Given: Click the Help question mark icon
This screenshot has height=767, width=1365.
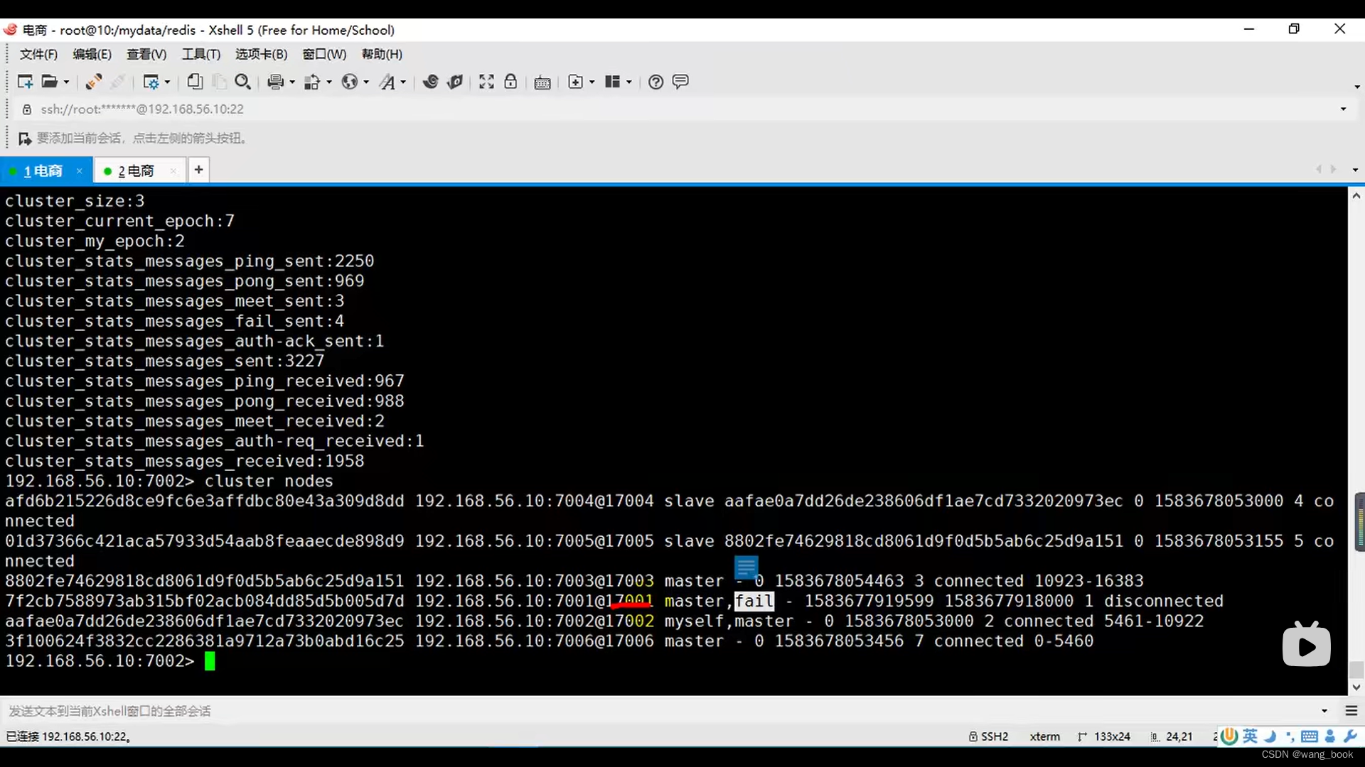Looking at the screenshot, I should click(655, 82).
